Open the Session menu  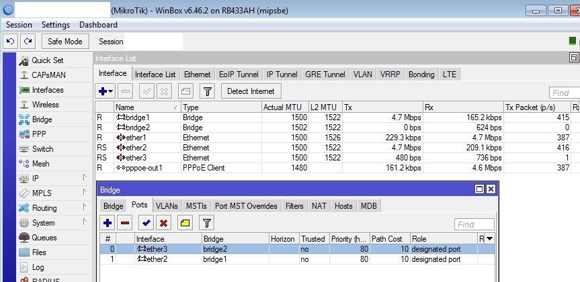click(x=19, y=25)
